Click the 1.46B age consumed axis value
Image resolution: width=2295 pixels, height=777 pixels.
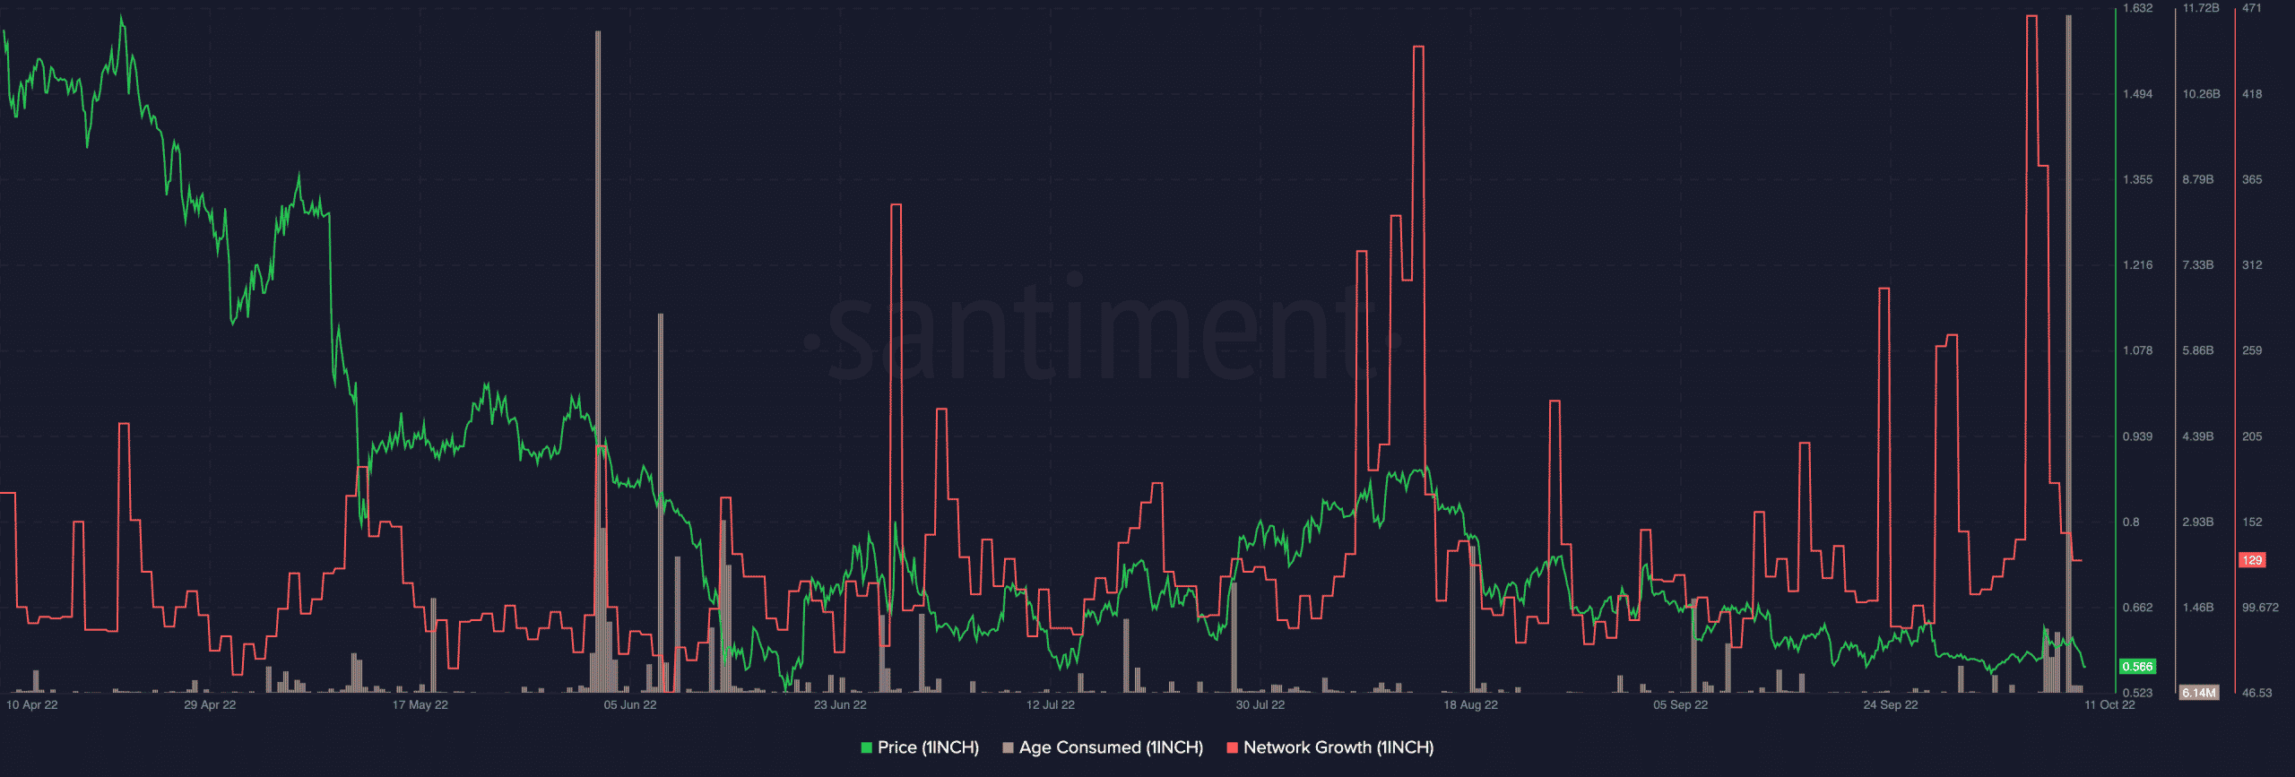[2198, 608]
